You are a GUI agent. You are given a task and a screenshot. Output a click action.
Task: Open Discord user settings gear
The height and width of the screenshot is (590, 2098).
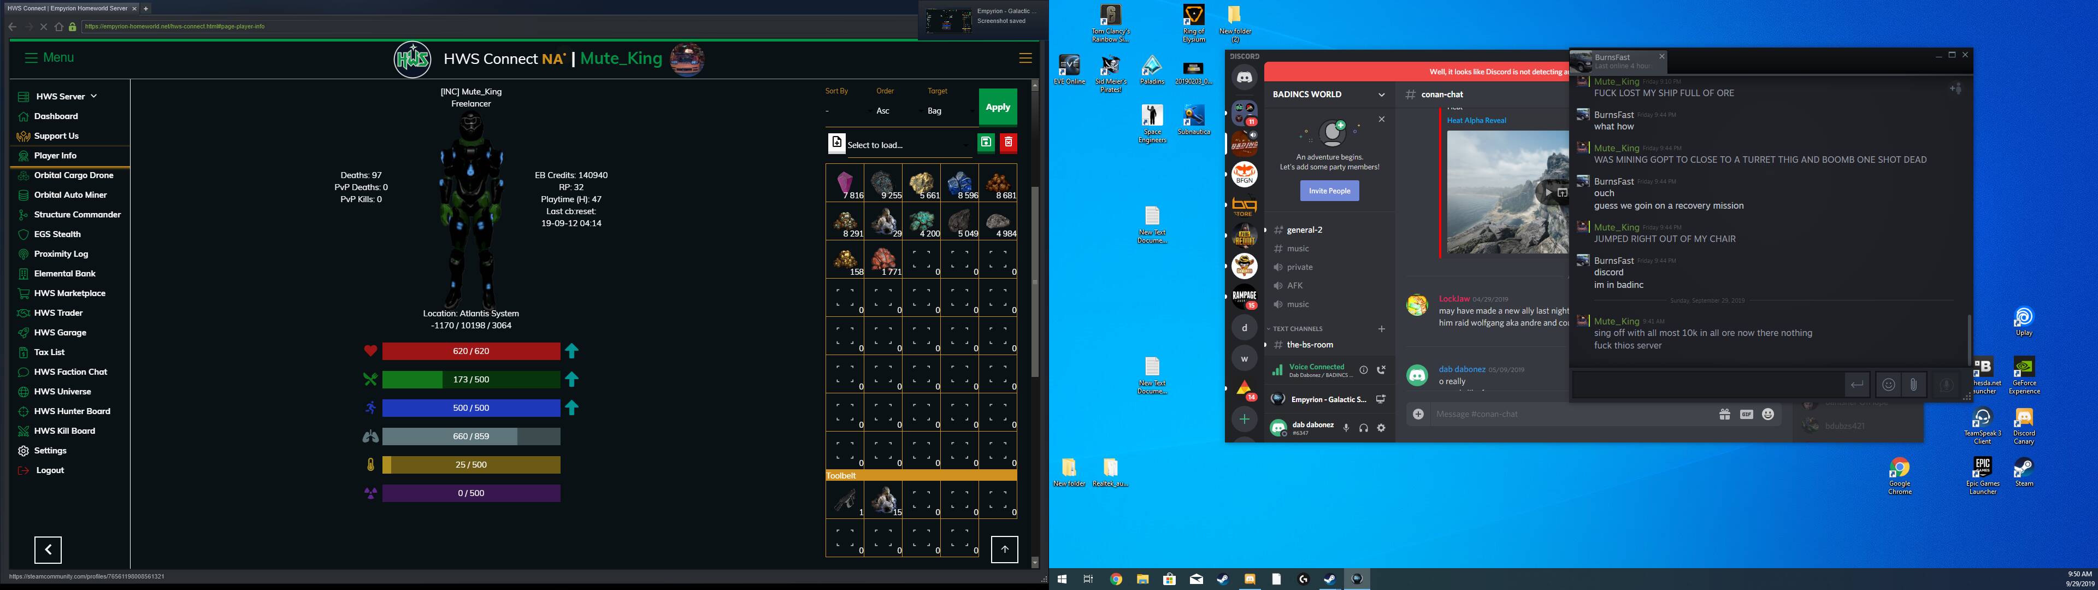tap(1381, 428)
